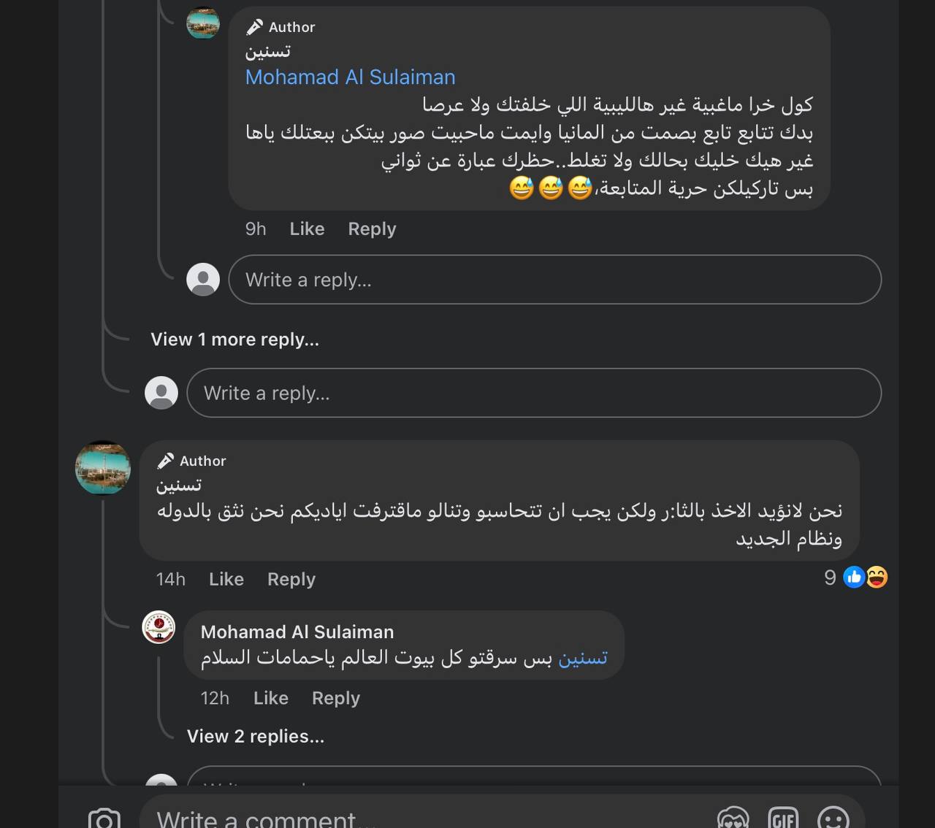Screen dimensions: 935x828
Task: Reply to Mohamad Al Sulaiman's 12h comment
Action: coord(336,699)
